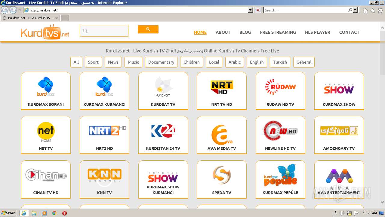
Task: Click the site search input field
Action: tap(104, 31)
